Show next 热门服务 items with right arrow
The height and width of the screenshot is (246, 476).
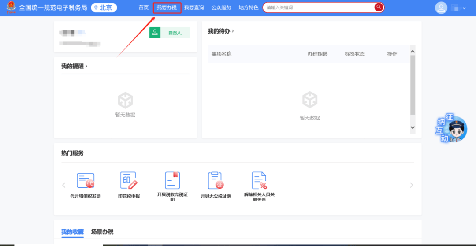412,185
